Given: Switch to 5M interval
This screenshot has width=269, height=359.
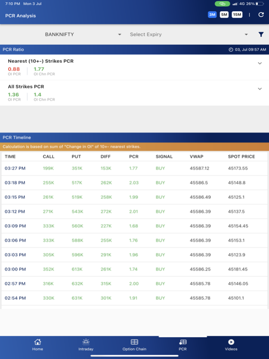Looking at the screenshot, I should click(x=224, y=15).
